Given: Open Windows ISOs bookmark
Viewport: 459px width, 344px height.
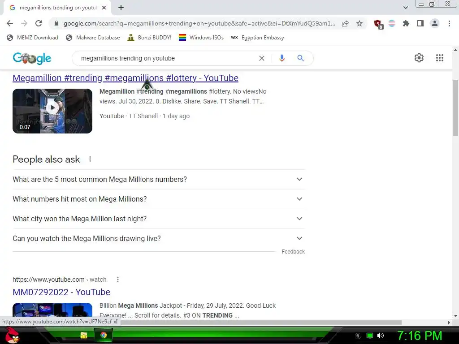Looking at the screenshot, I should [x=201, y=38].
